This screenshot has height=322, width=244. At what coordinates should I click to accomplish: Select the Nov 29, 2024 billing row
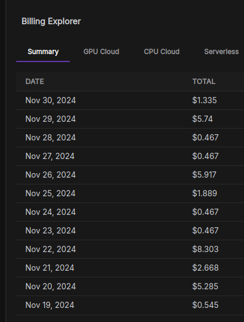pos(130,119)
